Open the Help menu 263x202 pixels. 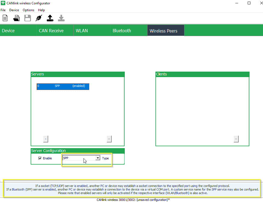coord(41,10)
